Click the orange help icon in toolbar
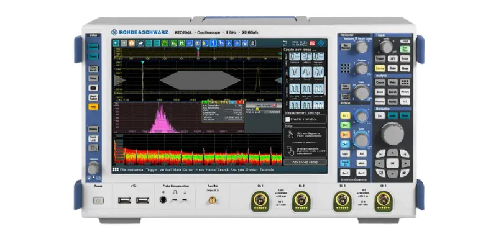The image size is (483, 252). [132, 43]
